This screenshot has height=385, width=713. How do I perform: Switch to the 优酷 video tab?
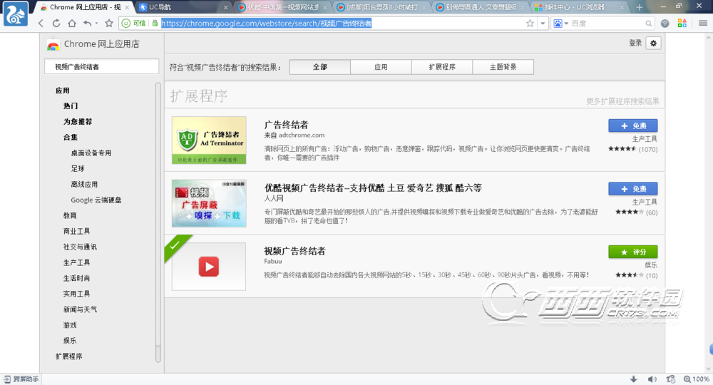pos(283,7)
